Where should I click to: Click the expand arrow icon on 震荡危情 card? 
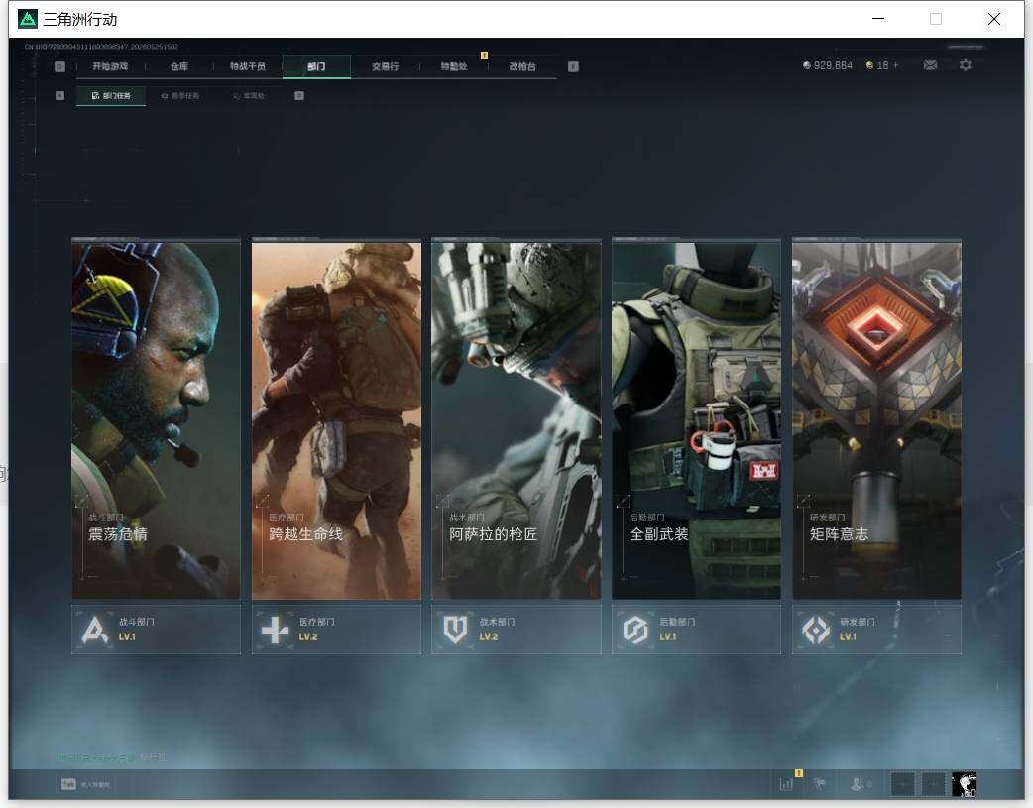81,501
